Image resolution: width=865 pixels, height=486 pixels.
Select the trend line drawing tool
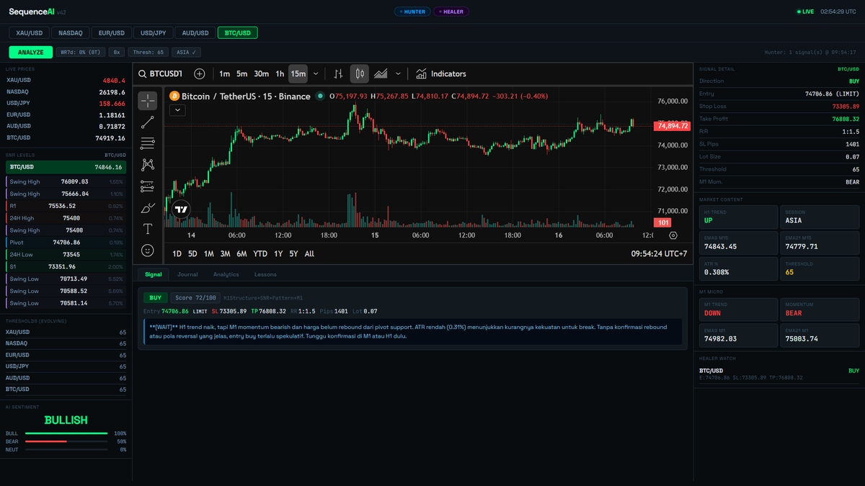coord(148,122)
